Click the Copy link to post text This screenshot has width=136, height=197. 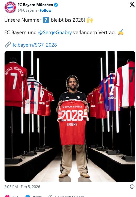[x=69, y=196]
